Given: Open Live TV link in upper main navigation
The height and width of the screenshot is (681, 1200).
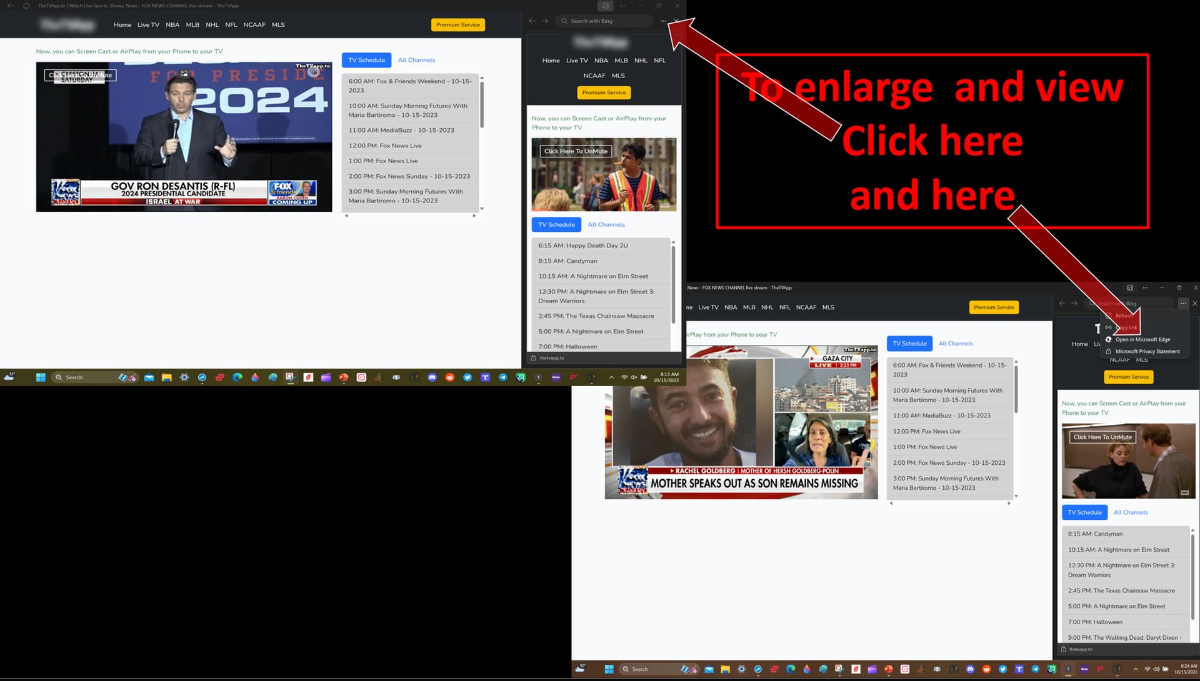Looking at the screenshot, I should (x=148, y=25).
